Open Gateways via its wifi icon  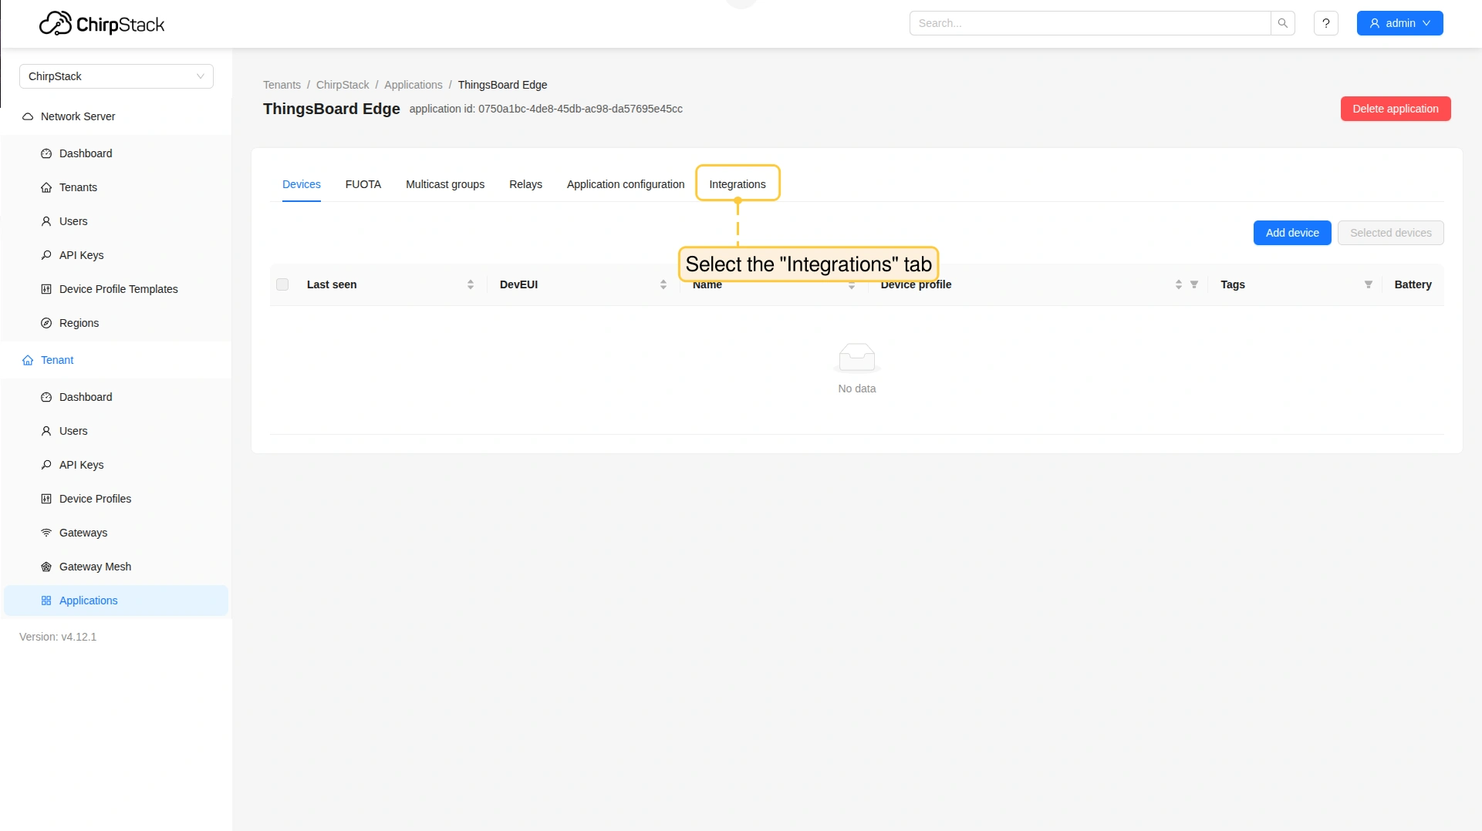click(46, 533)
